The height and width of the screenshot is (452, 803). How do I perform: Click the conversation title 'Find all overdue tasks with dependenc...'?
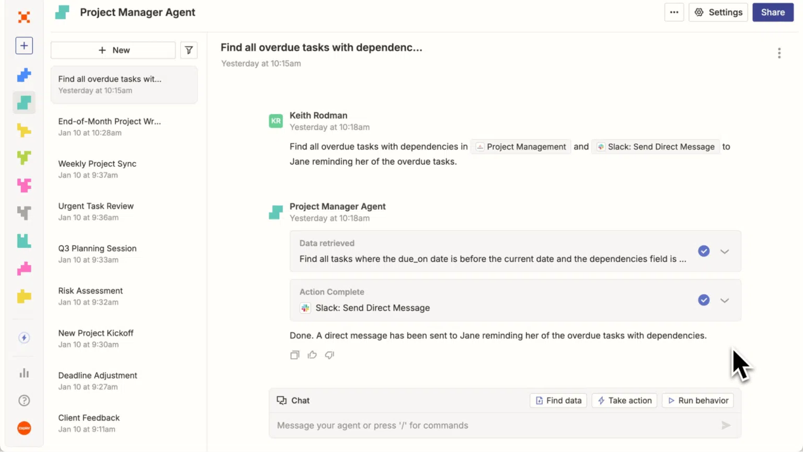pos(321,48)
